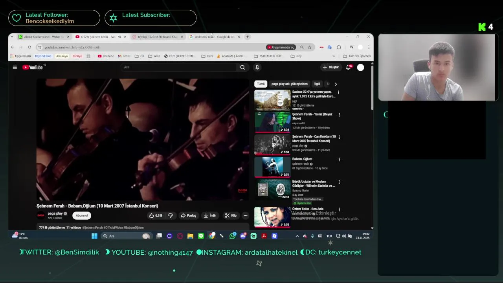
Task: Open options for Babam, Oğlum suggestion
Action: click(339, 160)
